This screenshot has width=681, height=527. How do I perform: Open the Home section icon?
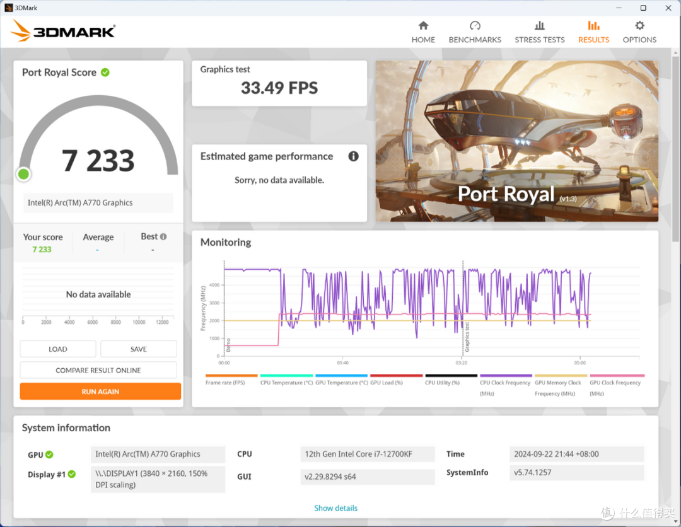[x=423, y=26]
